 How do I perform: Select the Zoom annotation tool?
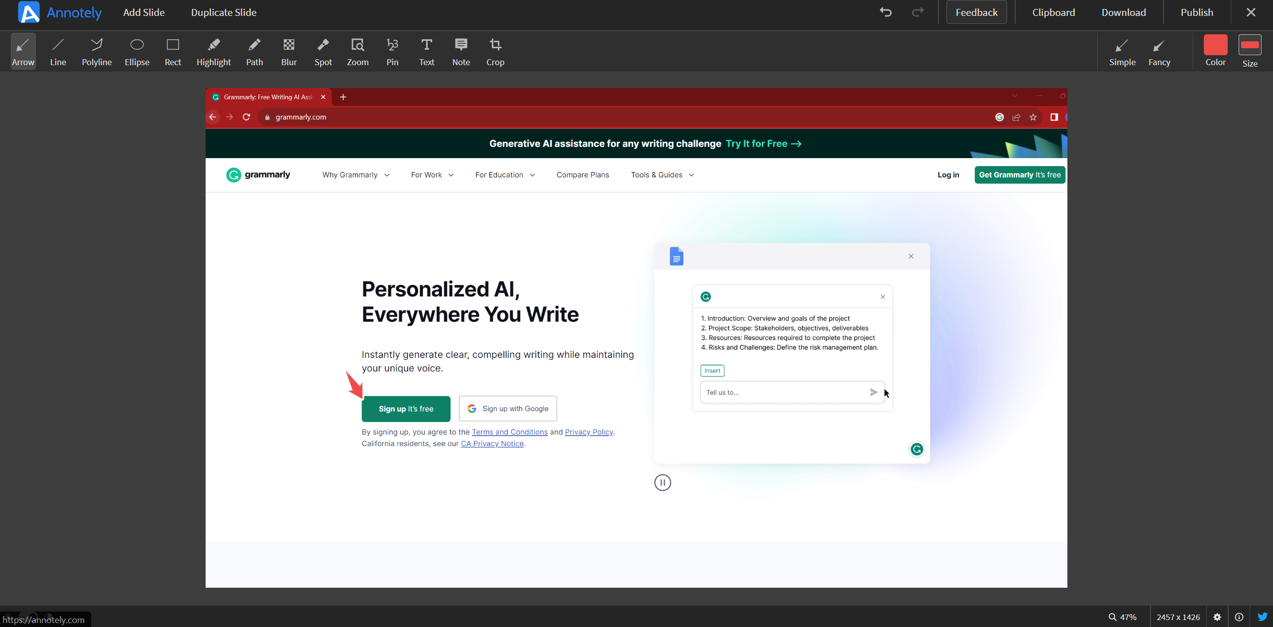tap(357, 52)
